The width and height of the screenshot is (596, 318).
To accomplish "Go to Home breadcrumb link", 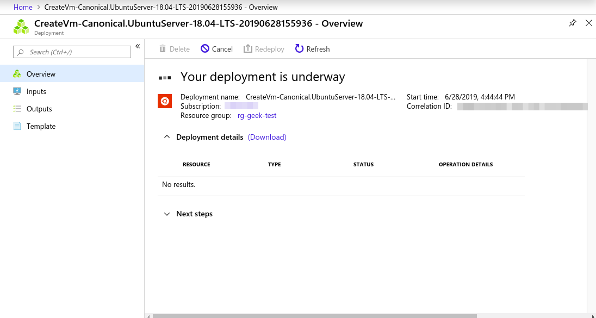I will 23,7.
